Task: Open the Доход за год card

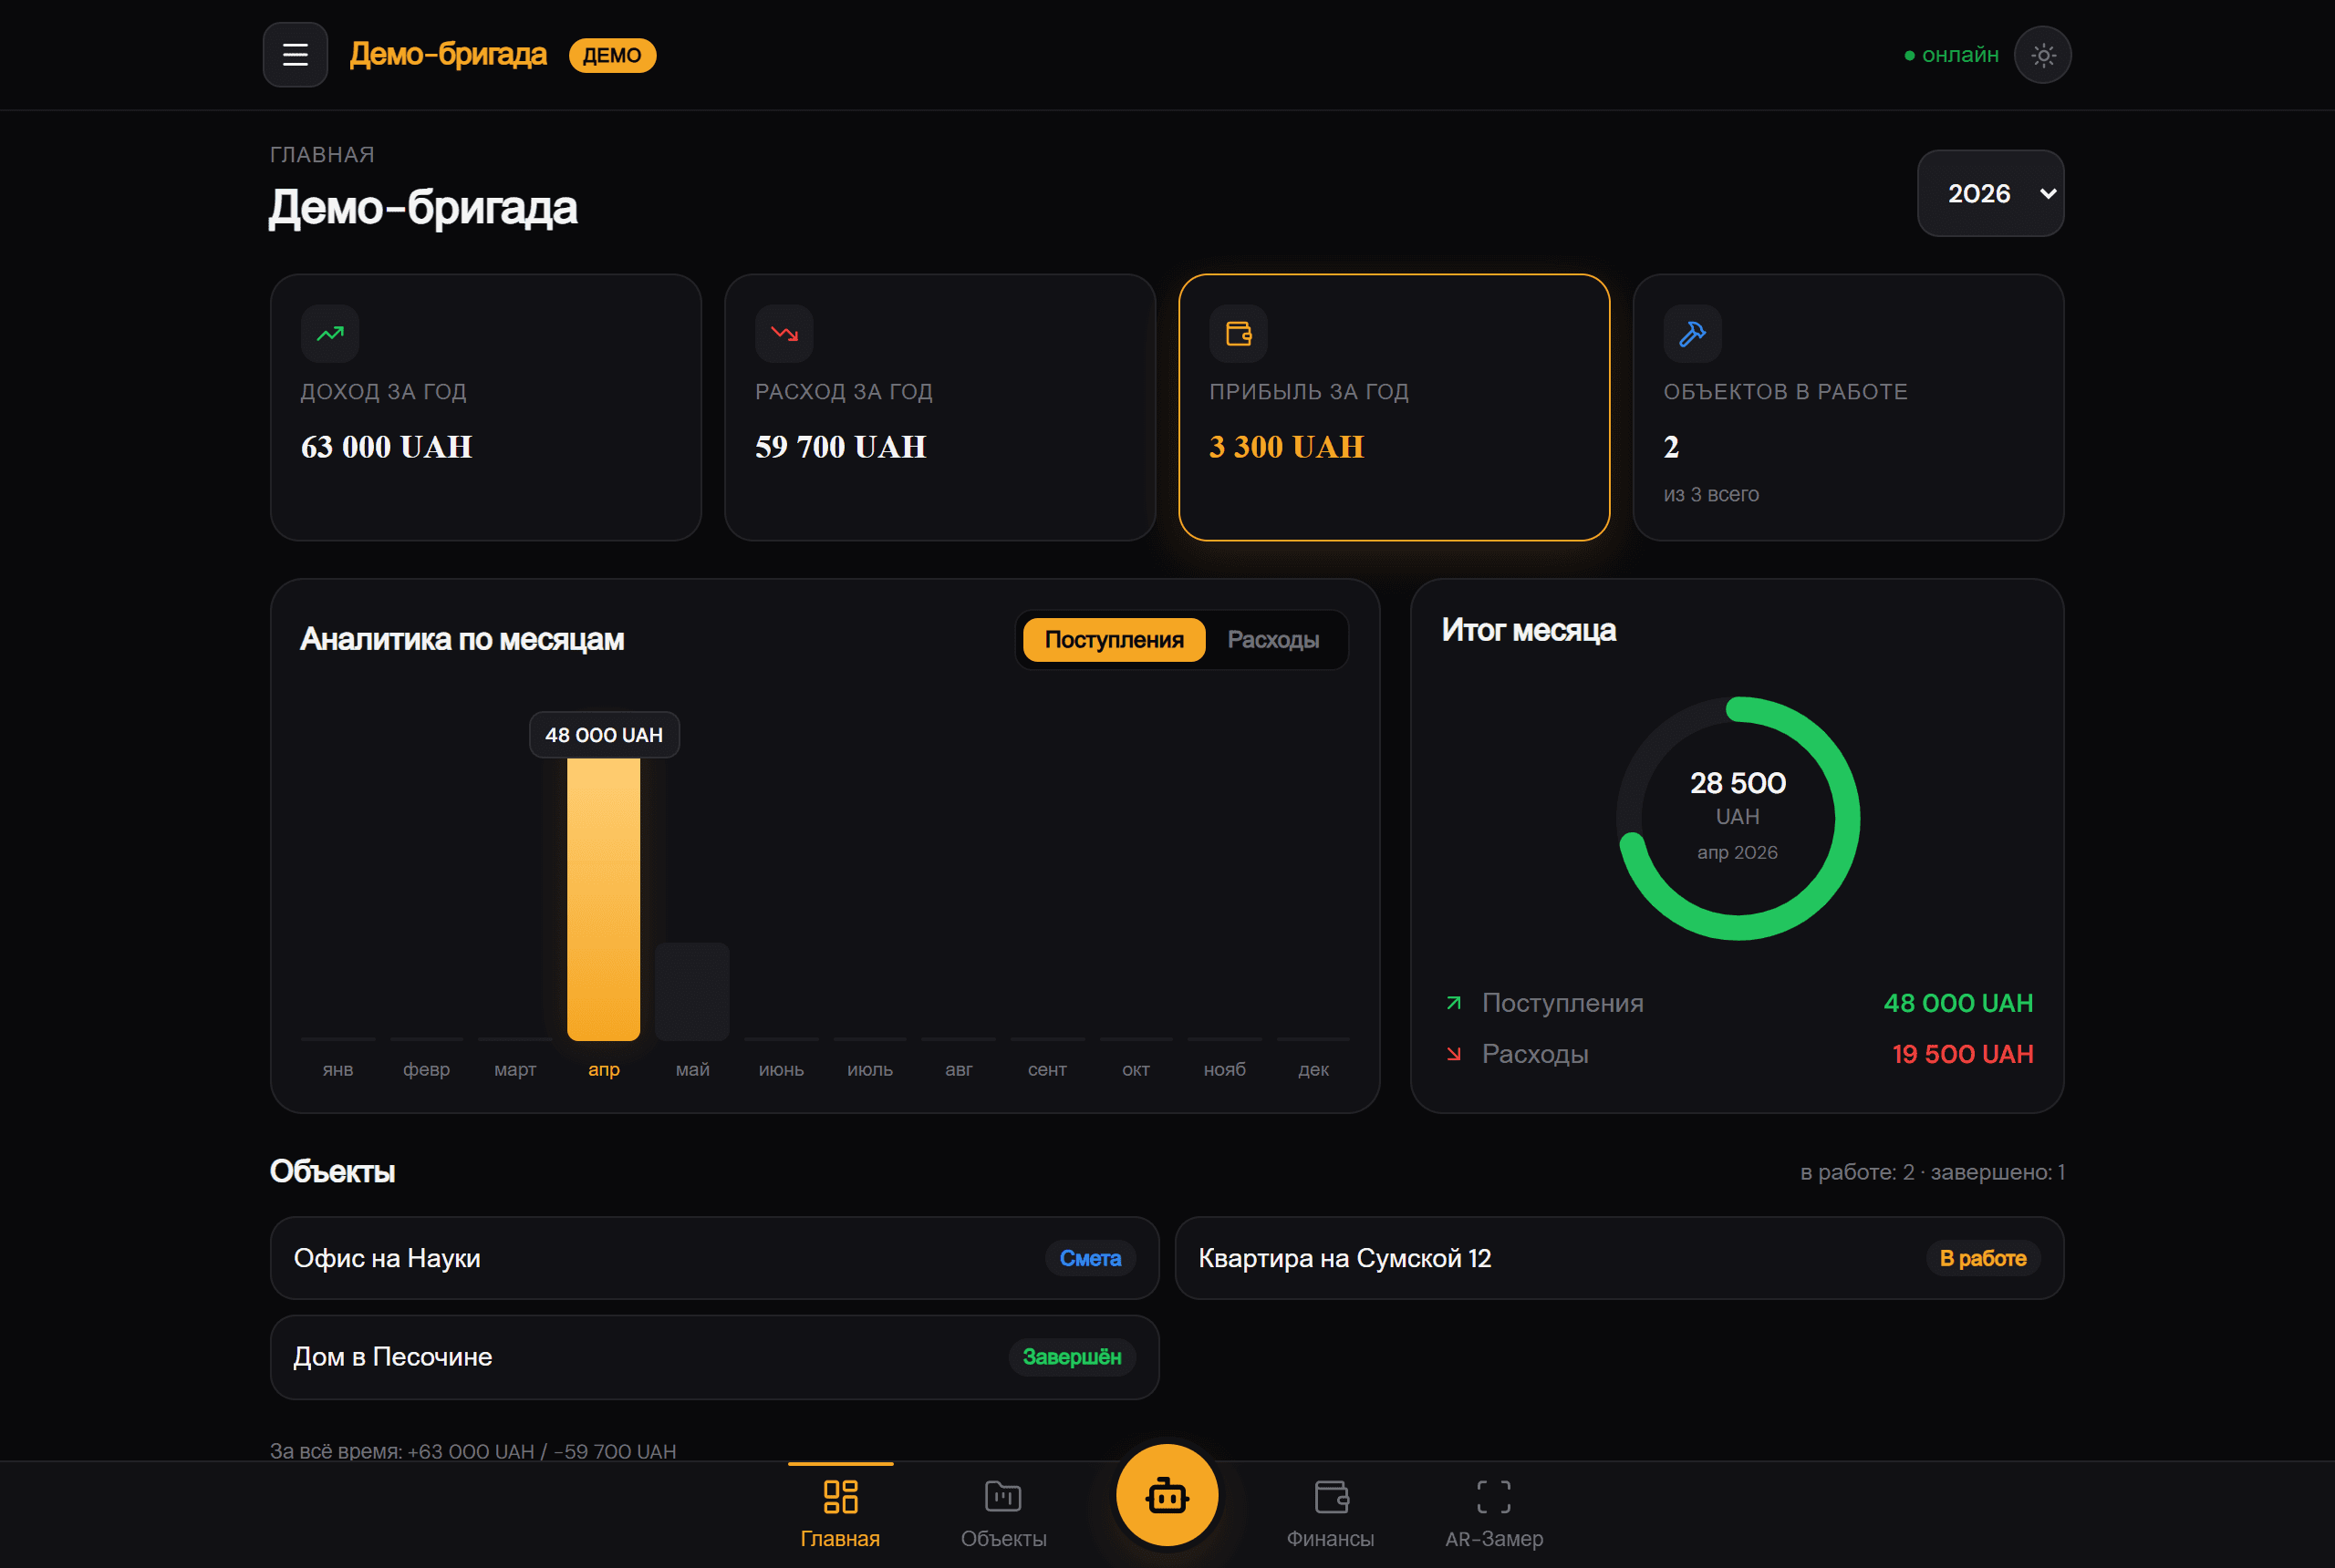Action: (486, 408)
